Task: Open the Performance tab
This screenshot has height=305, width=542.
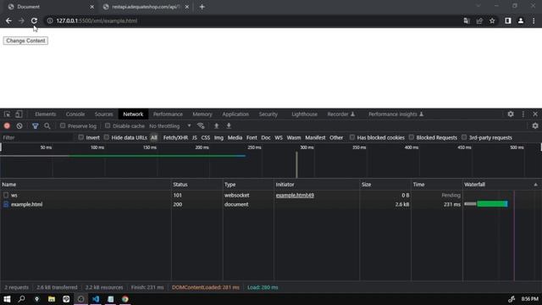Action: tap(168, 114)
